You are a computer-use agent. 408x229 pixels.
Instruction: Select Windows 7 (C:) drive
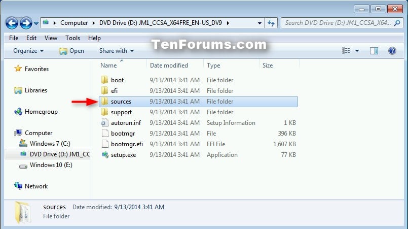click(50, 144)
